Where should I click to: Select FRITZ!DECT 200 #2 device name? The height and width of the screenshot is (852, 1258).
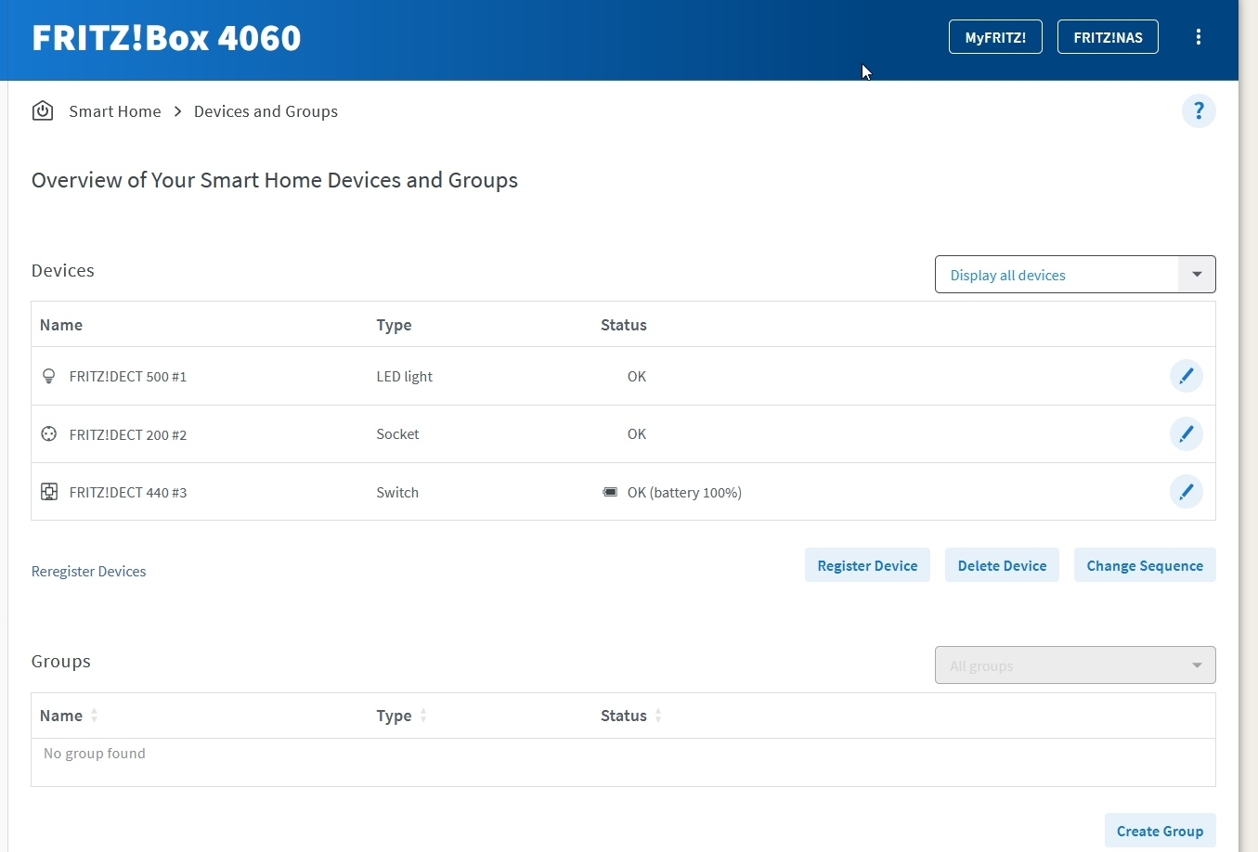[x=128, y=434]
